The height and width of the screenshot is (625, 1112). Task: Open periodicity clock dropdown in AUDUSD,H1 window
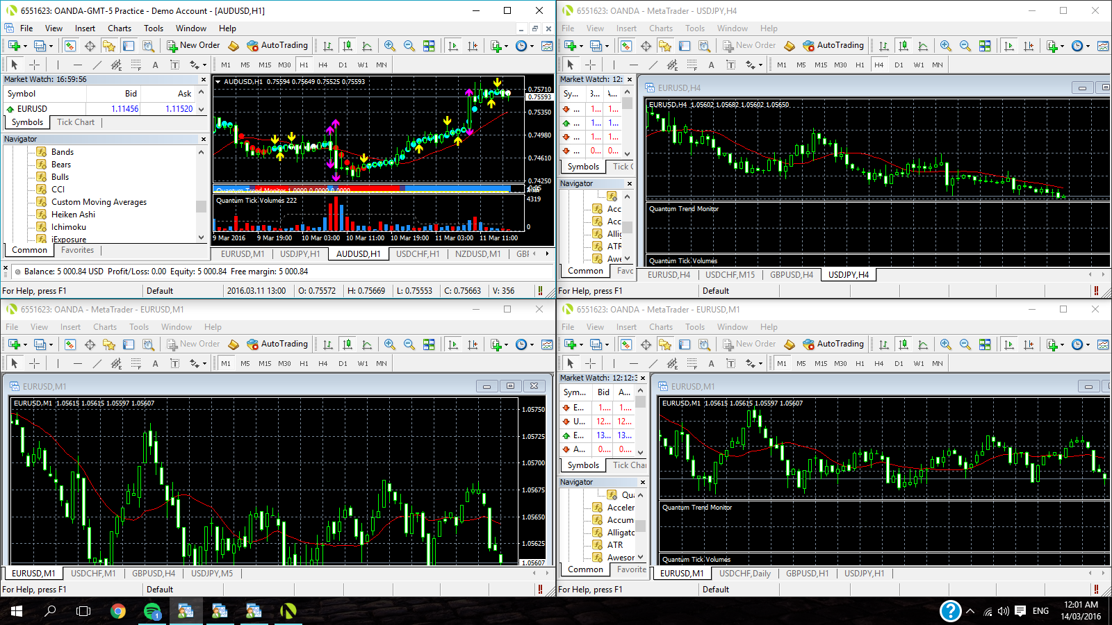532,46
